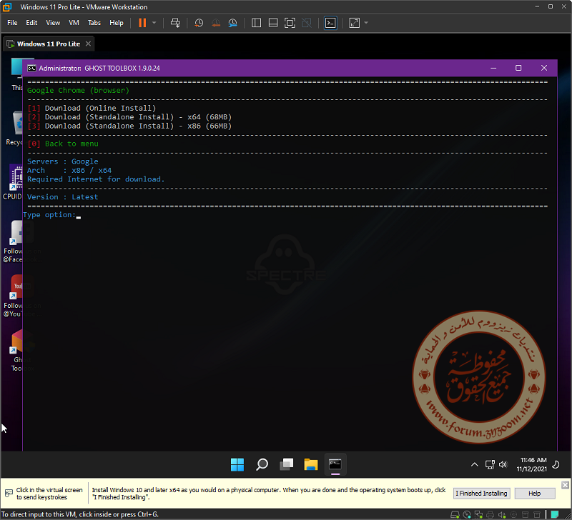Screen dimensions: 572x520
Task: Open the Help menu
Action: coord(117,23)
